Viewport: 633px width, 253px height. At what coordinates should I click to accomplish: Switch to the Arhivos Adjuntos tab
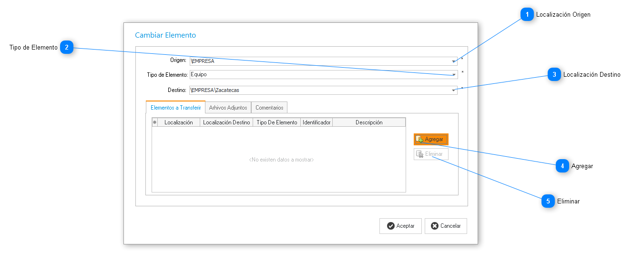point(228,108)
